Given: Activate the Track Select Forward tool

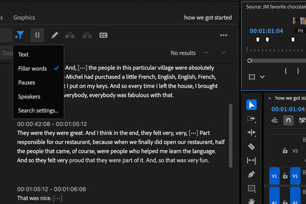Looking at the screenshot, I should tap(251, 119).
